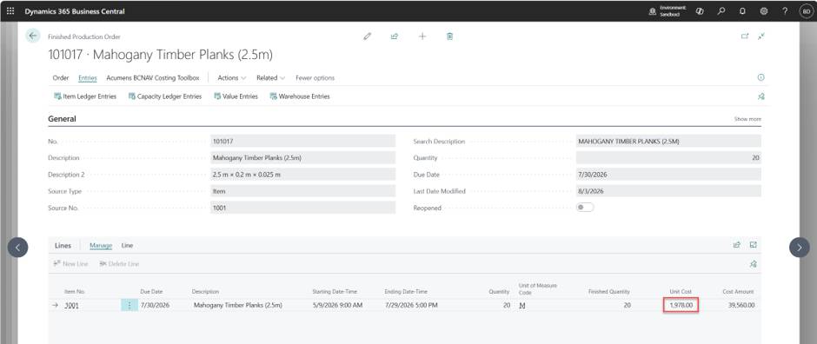The width and height of the screenshot is (817, 344).
Task: Click the Source Type field Item
Action: pyautogui.click(x=302, y=191)
